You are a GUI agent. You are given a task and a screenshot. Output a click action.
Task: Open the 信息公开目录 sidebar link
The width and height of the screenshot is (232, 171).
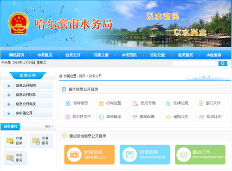(x=28, y=95)
